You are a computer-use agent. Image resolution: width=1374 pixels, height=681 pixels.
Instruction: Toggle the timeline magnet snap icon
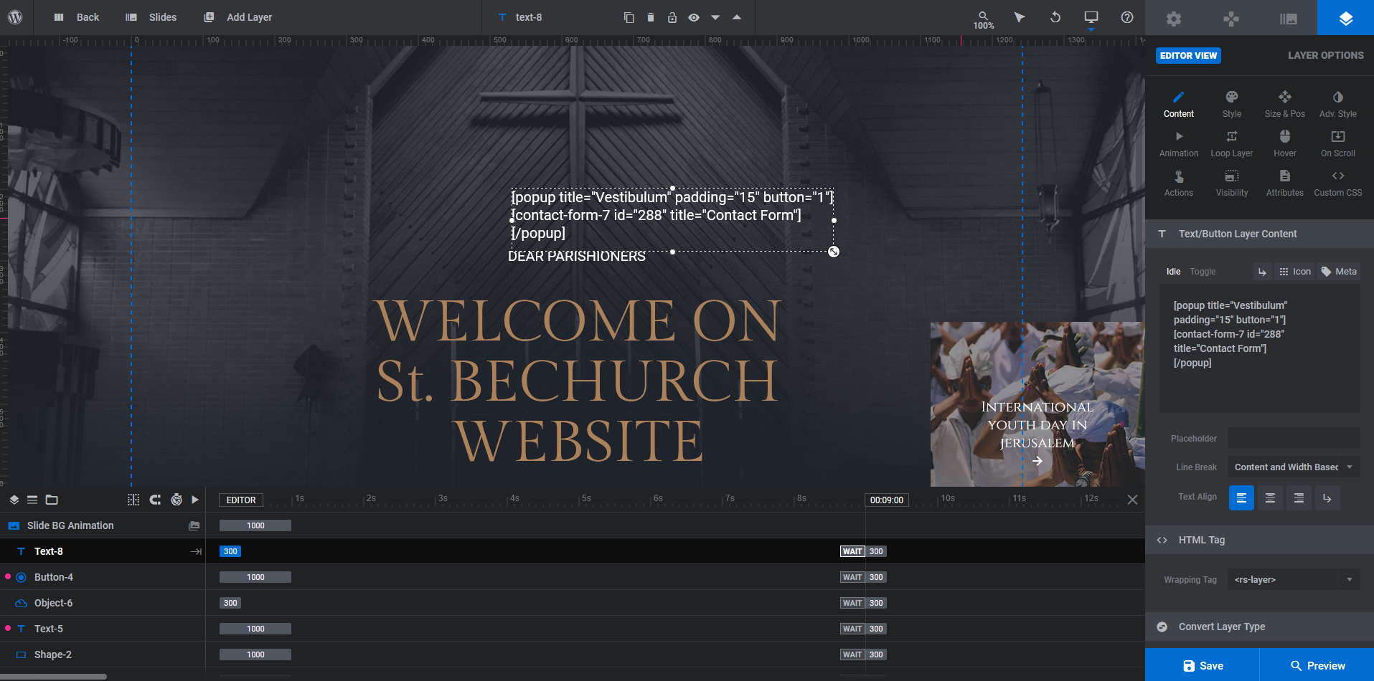[155, 500]
